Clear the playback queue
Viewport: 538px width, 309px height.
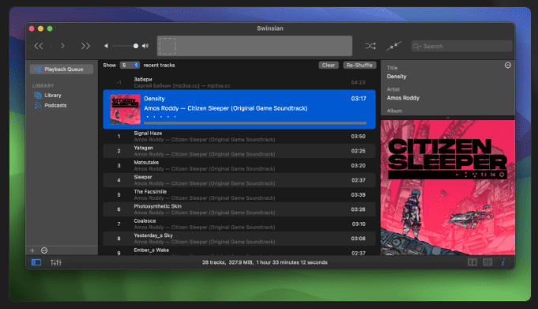coord(329,66)
